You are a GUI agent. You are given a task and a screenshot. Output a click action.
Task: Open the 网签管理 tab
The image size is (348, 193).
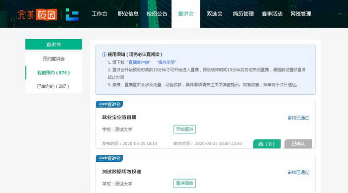pos(301,14)
